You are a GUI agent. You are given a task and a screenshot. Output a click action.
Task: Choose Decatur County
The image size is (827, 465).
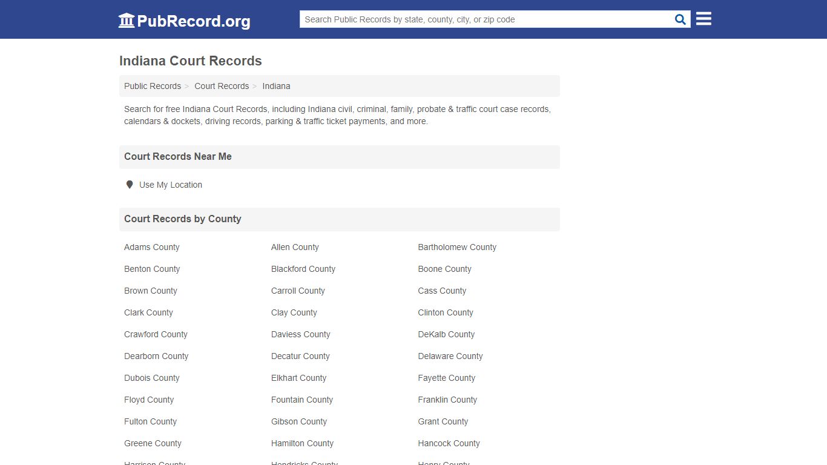tap(300, 356)
